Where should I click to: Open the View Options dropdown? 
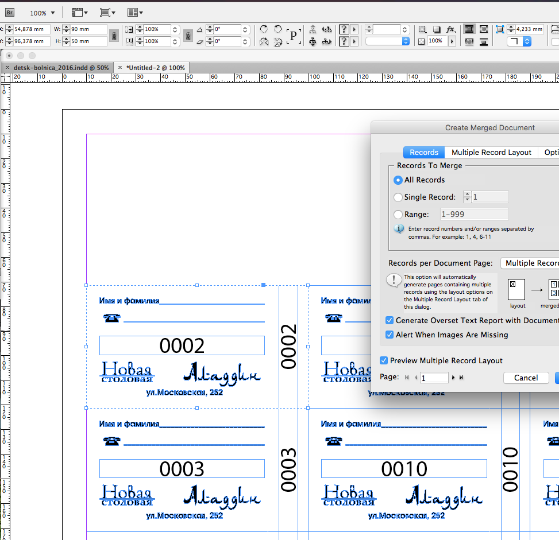[80, 13]
